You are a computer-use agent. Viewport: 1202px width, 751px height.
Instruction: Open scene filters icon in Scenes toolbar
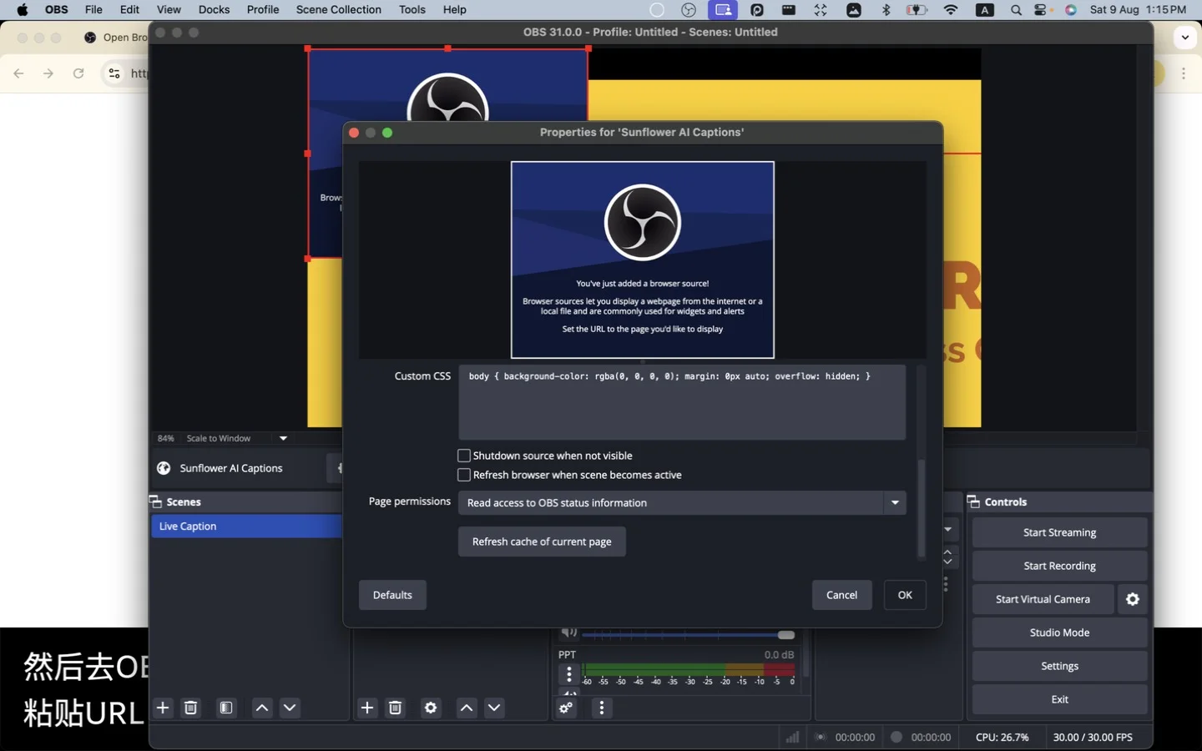226,708
